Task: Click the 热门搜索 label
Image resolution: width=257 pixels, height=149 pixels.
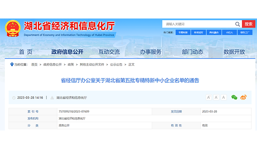Action: tap(168, 32)
